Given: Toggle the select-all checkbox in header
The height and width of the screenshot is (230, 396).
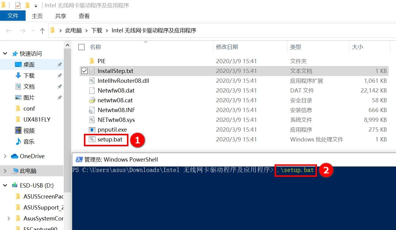Looking at the screenshot, I should pyautogui.click(x=81, y=47).
